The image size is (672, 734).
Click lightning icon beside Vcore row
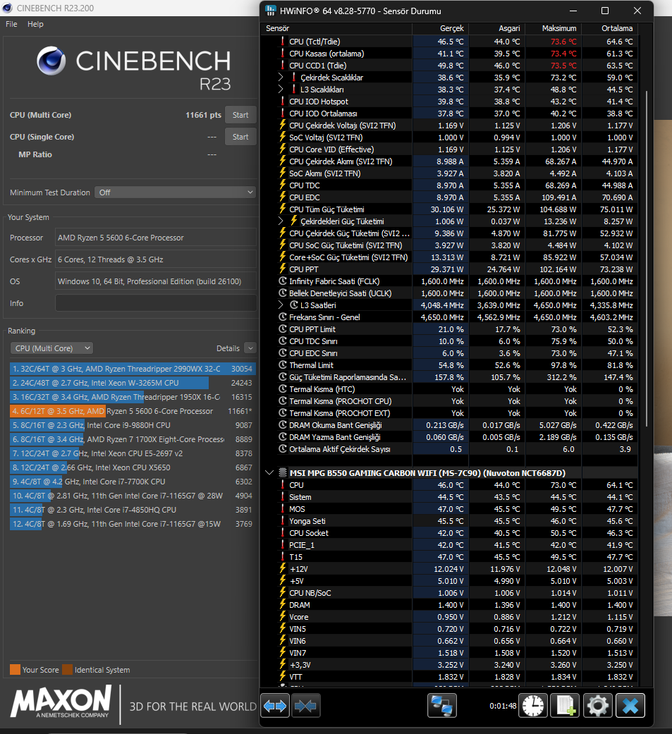coord(282,616)
